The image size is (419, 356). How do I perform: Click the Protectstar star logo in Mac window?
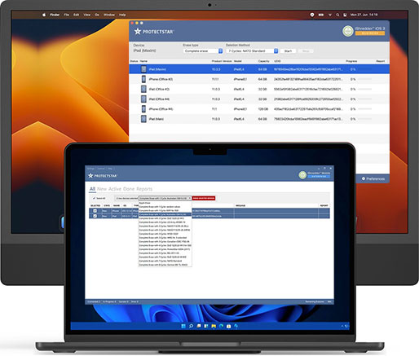(x=138, y=32)
